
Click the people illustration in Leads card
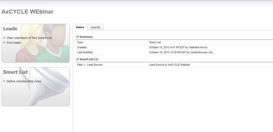(x=43, y=43)
